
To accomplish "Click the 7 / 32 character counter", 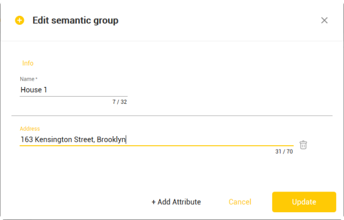I will [x=120, y=102].
